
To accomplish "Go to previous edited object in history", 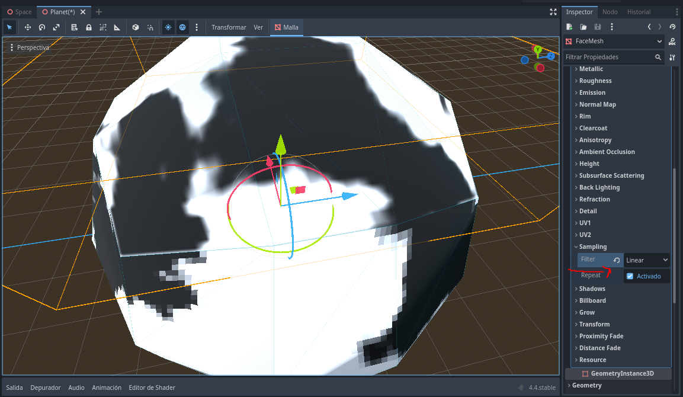I will point(649,27).
